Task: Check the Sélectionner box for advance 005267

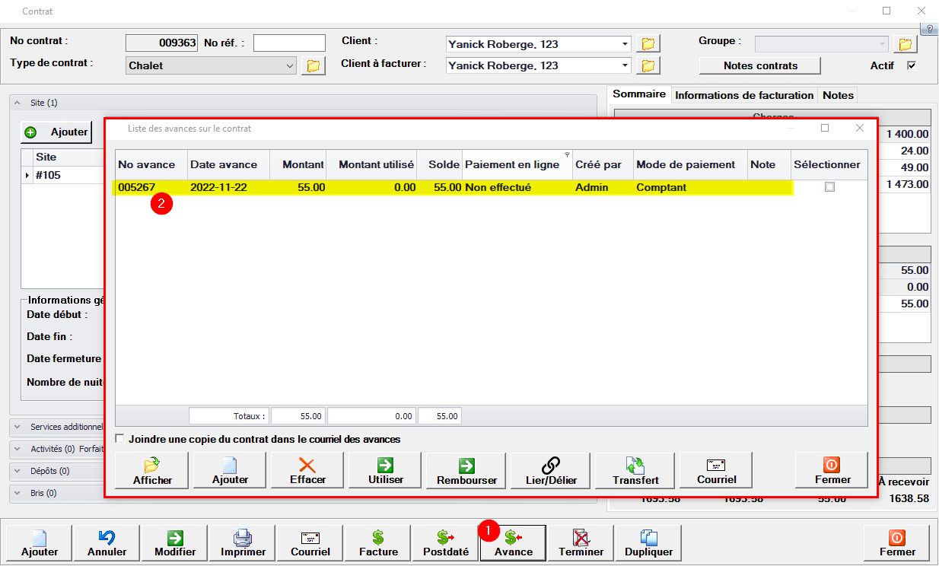Action: 829,187
